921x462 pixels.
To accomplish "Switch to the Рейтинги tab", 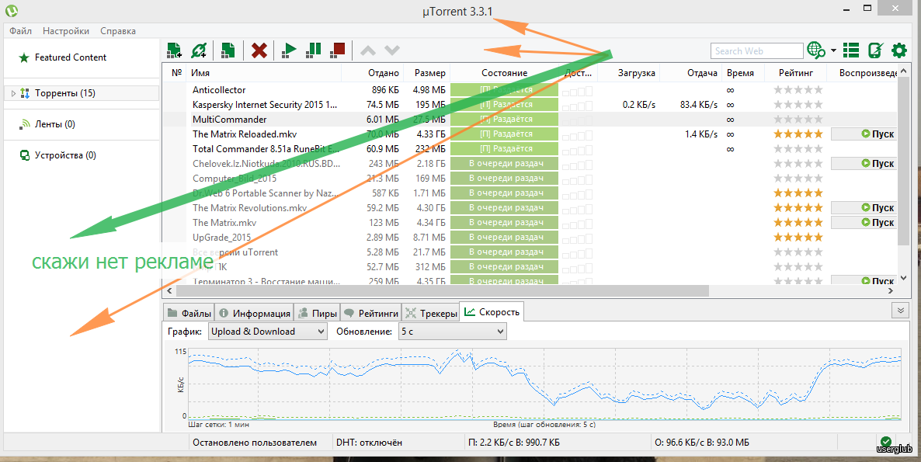I will click(371, 313).
